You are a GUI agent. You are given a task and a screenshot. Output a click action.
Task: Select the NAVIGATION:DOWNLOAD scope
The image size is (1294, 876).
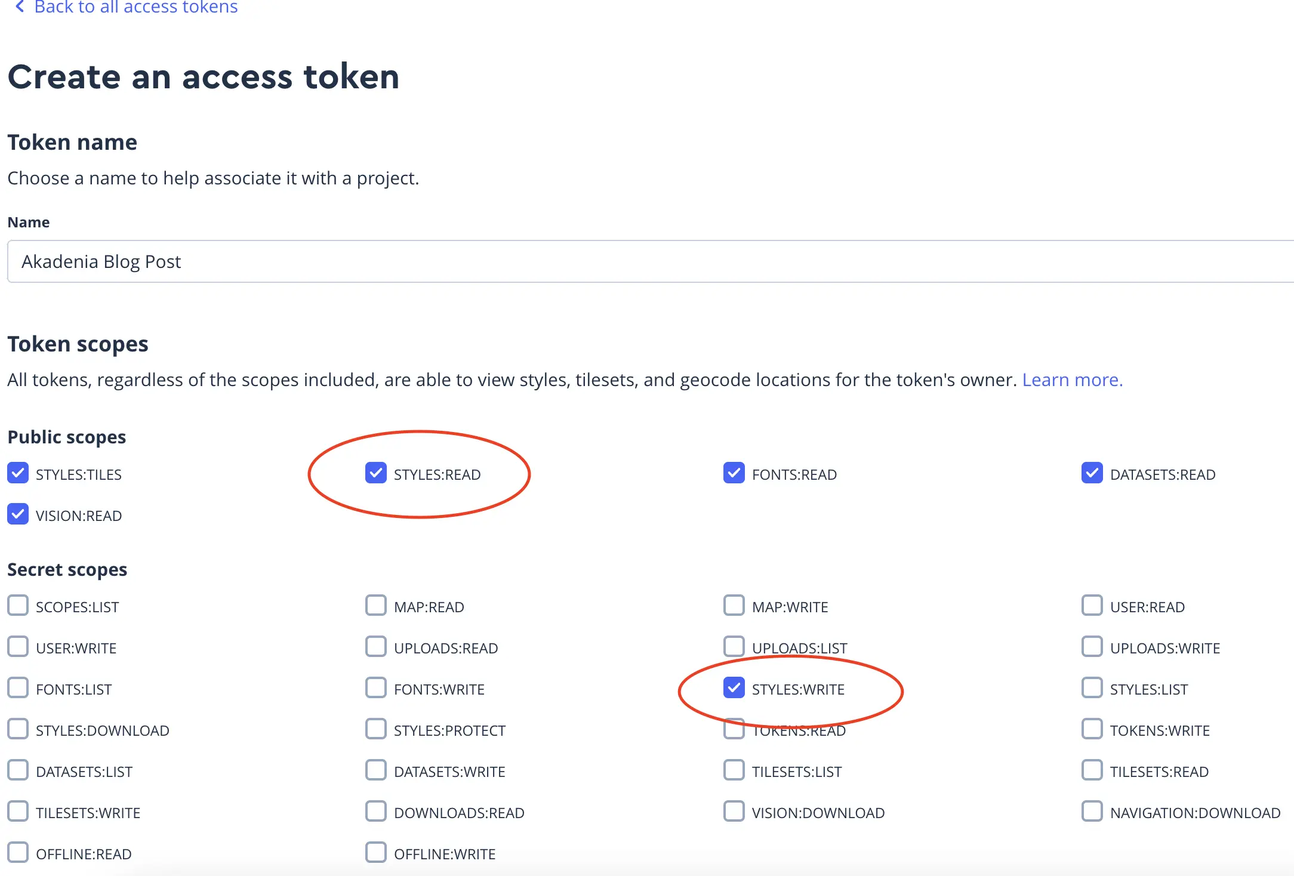pos(1092,811)
